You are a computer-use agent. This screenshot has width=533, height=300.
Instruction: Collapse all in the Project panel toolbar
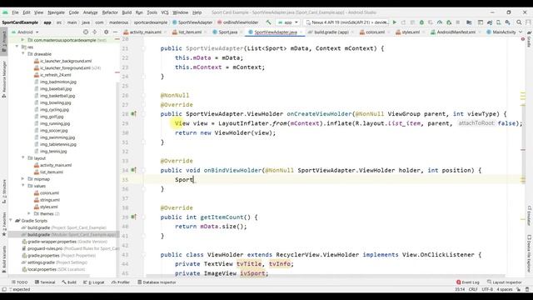pyautogui.click(x=94, y=32)
